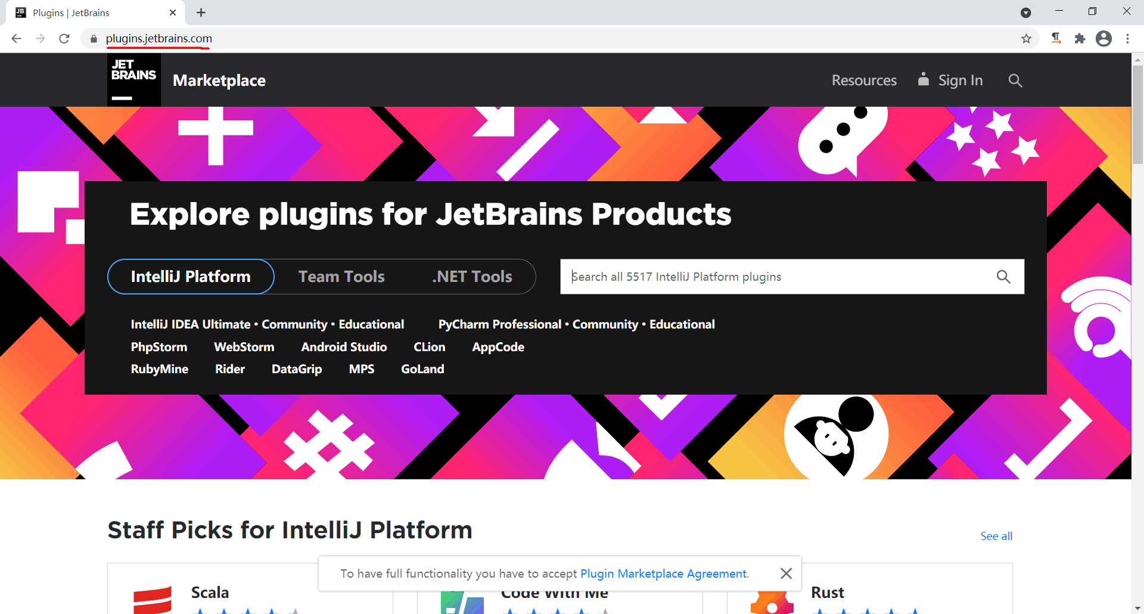Reload the page with the refresh icon
The width and height of the screenshot is (1144, 614).
64,38
